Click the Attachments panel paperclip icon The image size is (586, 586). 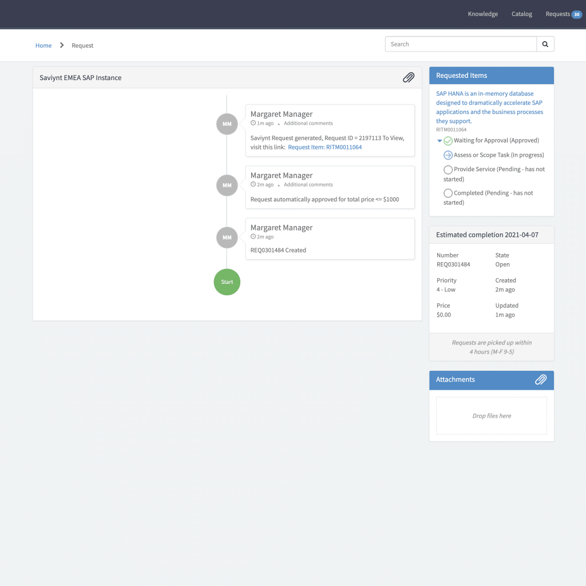[x=540, y=379]
